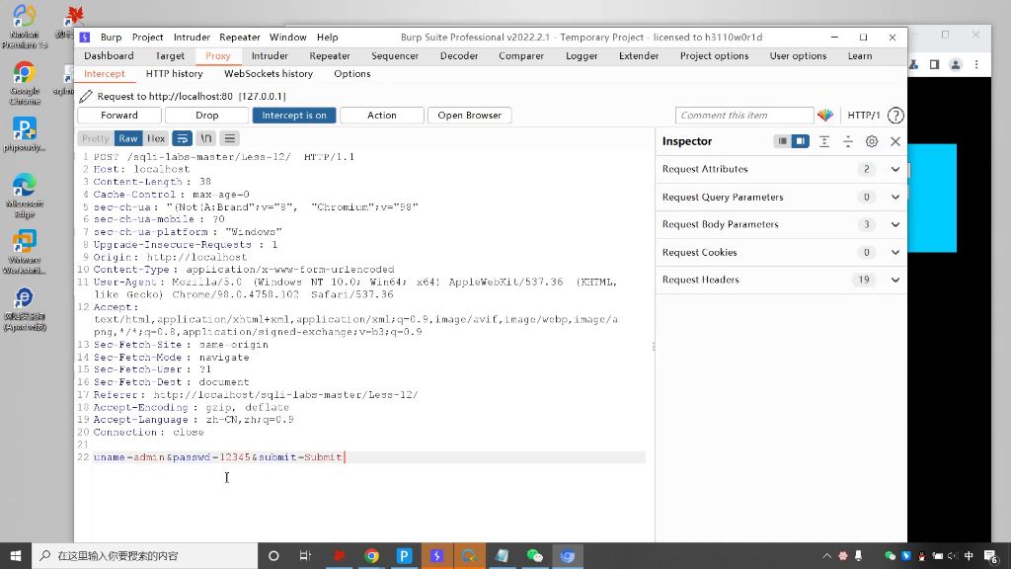The image size is (1011, 569).
Task: Click the Open Browser button
Action: click(469, 116)
